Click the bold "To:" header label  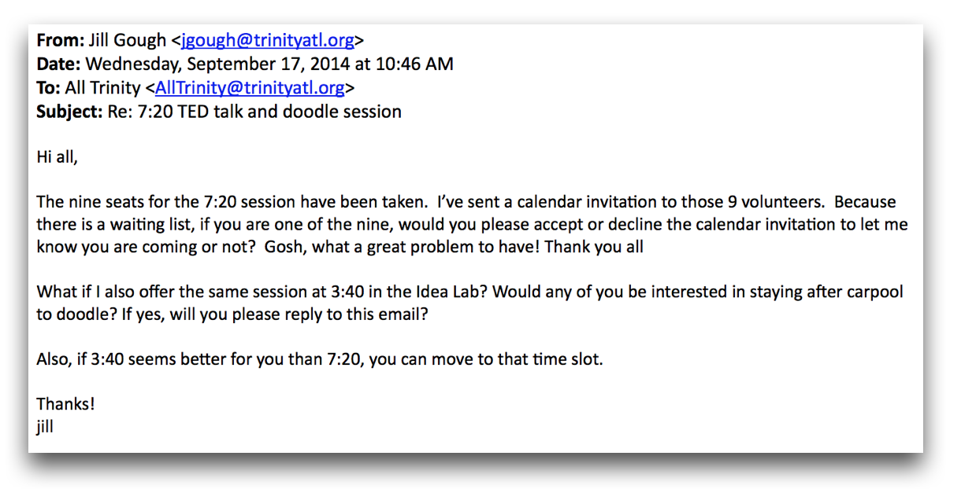(x=48, y=88)
